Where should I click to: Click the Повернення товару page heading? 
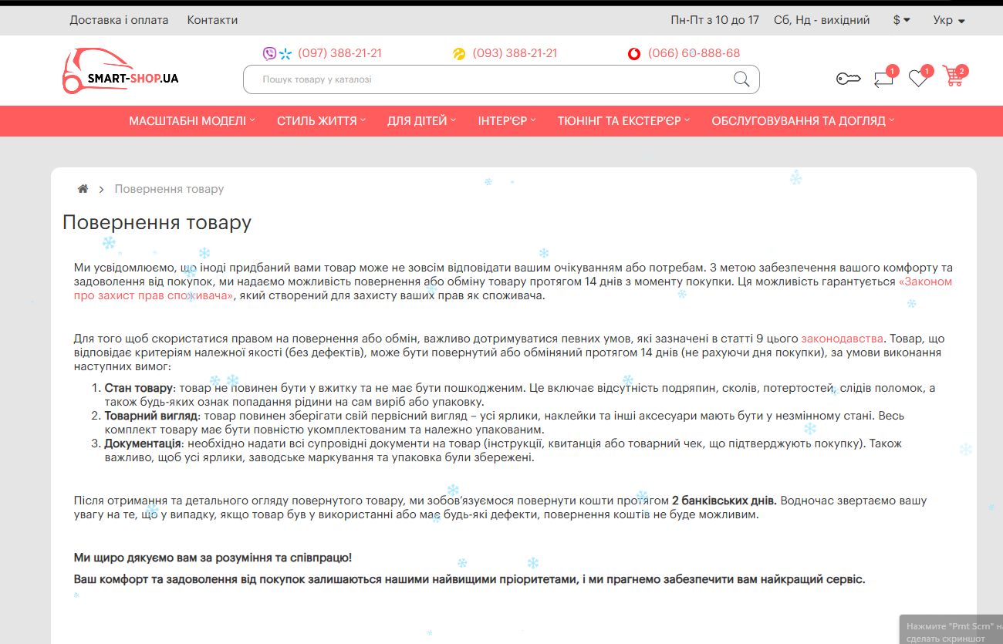point(157,223)
